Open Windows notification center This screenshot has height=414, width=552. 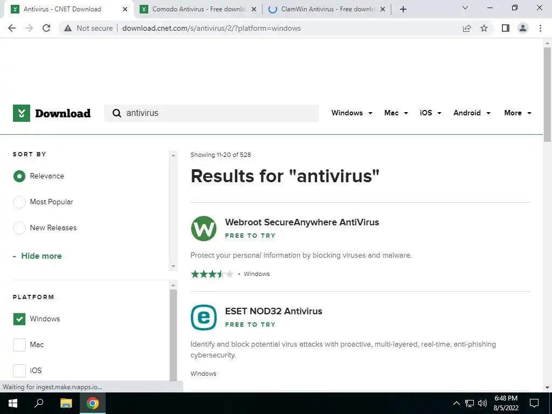(x=534, y=403)
